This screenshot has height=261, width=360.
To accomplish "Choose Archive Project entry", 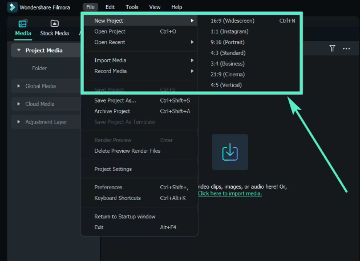I will point(140,111).
